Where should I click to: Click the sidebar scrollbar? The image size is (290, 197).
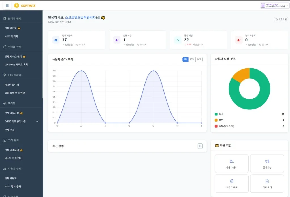tap(42, 54)
